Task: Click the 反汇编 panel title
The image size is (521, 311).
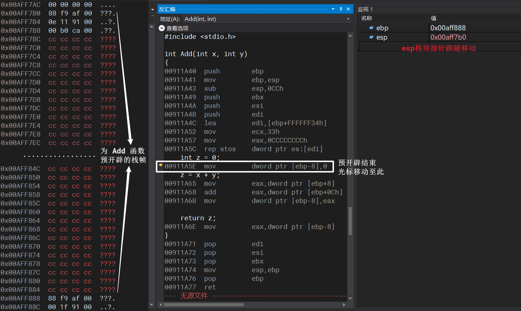Action: (167, 9)
